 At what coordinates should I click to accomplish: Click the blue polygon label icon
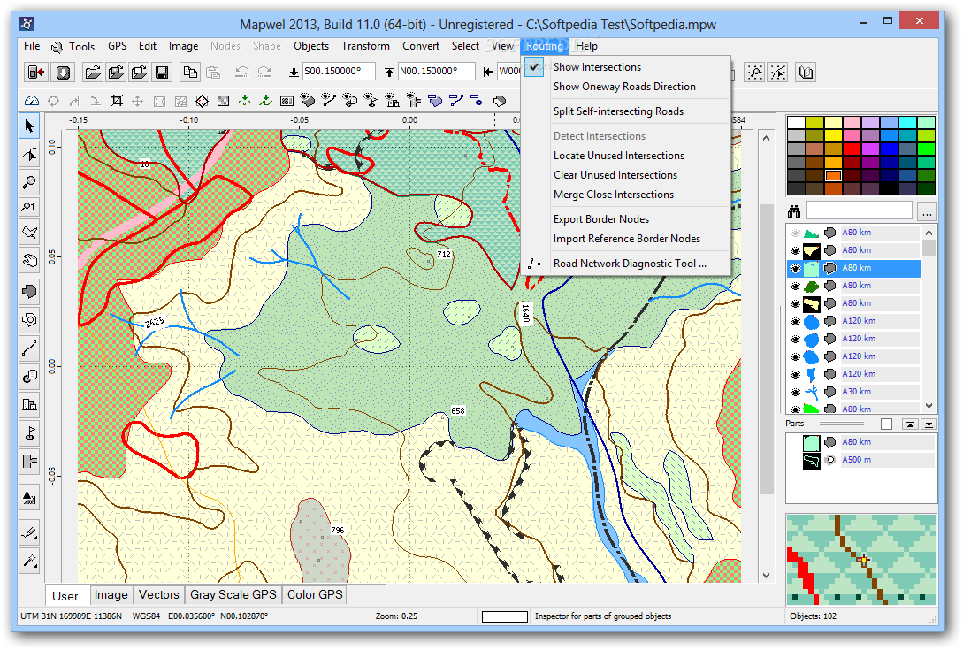(435, 101)
